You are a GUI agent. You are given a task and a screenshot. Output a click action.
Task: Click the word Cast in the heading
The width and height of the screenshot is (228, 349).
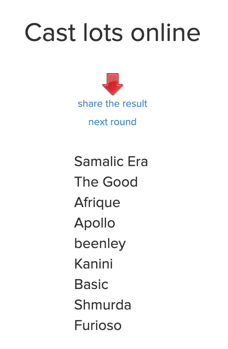coord(50,33)
